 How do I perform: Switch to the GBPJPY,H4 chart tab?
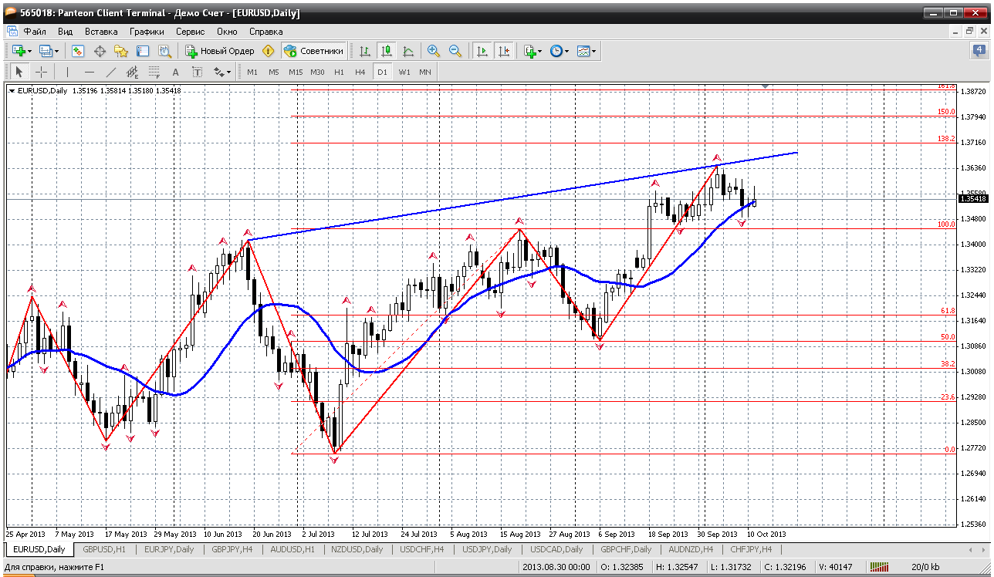(232, 549)
